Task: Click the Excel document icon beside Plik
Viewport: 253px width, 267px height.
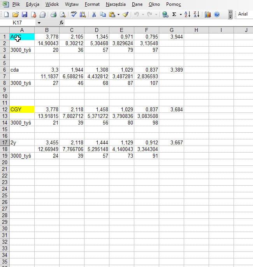Action: click(x=5, y=4)
